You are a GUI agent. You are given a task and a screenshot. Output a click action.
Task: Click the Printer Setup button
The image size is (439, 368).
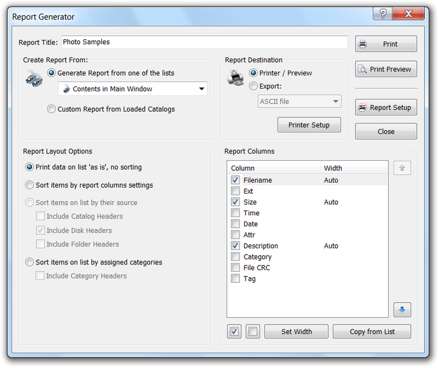[x=309, y=125]
